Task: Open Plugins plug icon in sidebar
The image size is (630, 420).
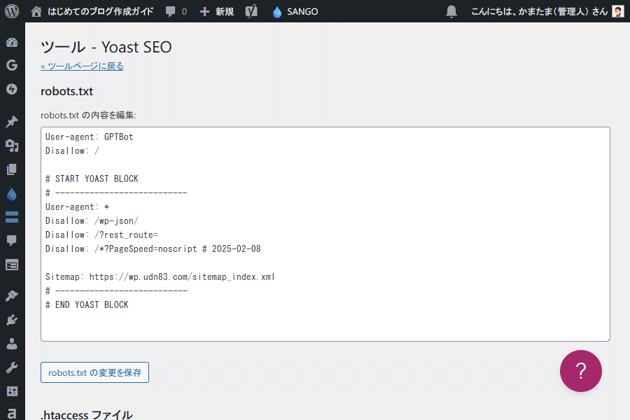Action: click(x=12, y=320)
